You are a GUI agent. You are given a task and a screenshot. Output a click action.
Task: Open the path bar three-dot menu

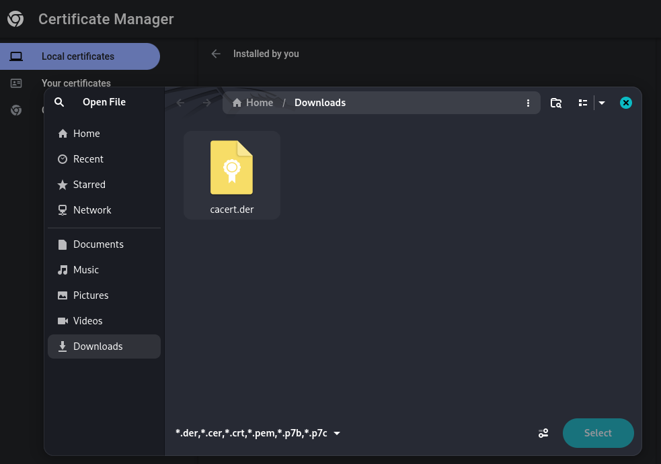528,103
